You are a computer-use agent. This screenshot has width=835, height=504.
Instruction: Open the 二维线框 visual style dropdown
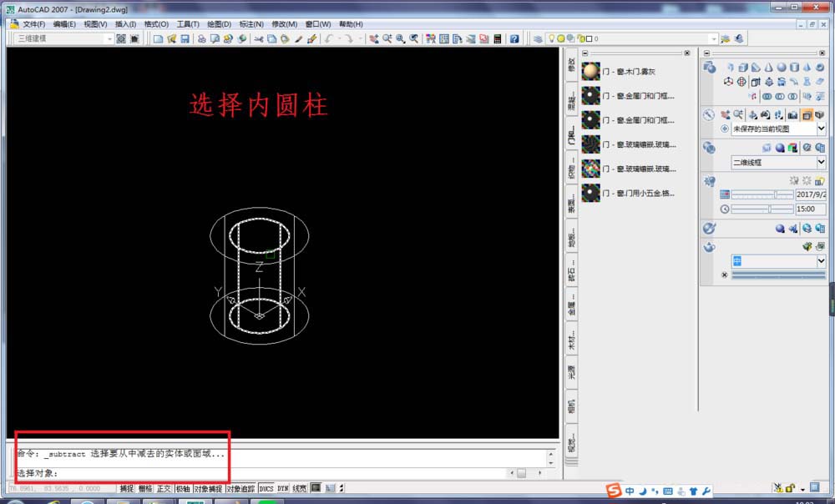click(x=821, y=162)
